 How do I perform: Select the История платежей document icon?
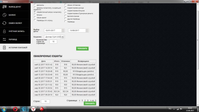pyautogui.click(x=4, y=48)
